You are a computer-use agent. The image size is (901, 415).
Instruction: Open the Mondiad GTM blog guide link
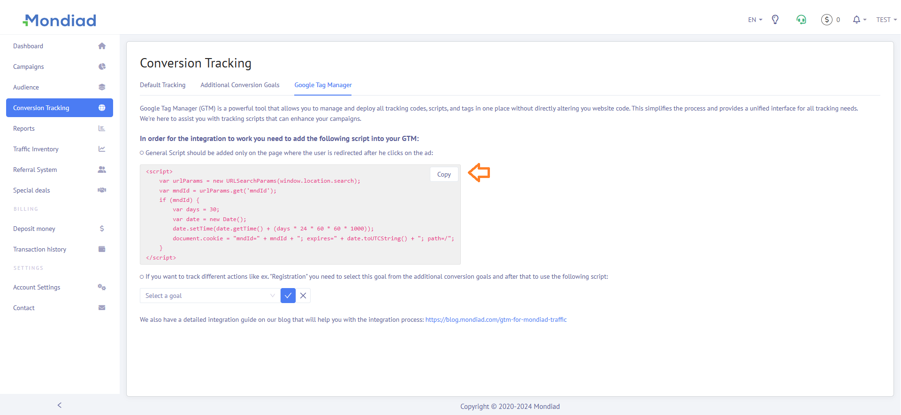496,319
